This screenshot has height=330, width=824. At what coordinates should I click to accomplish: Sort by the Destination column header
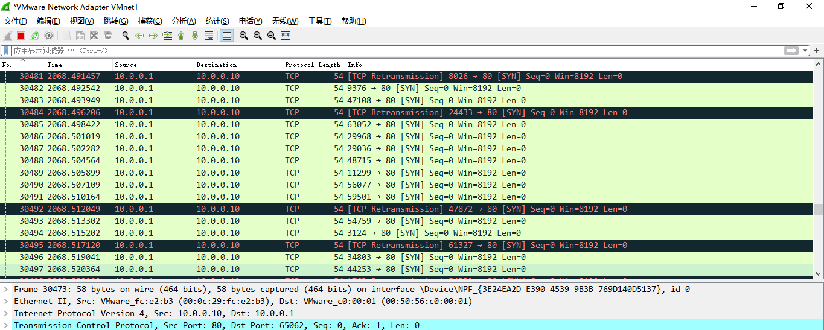pyautogui.click(x=238, y=65)
